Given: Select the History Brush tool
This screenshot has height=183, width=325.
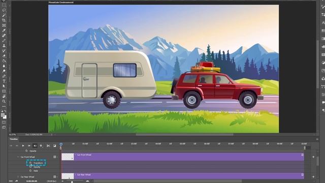Looking at the screenshot, I should [4, 51].
